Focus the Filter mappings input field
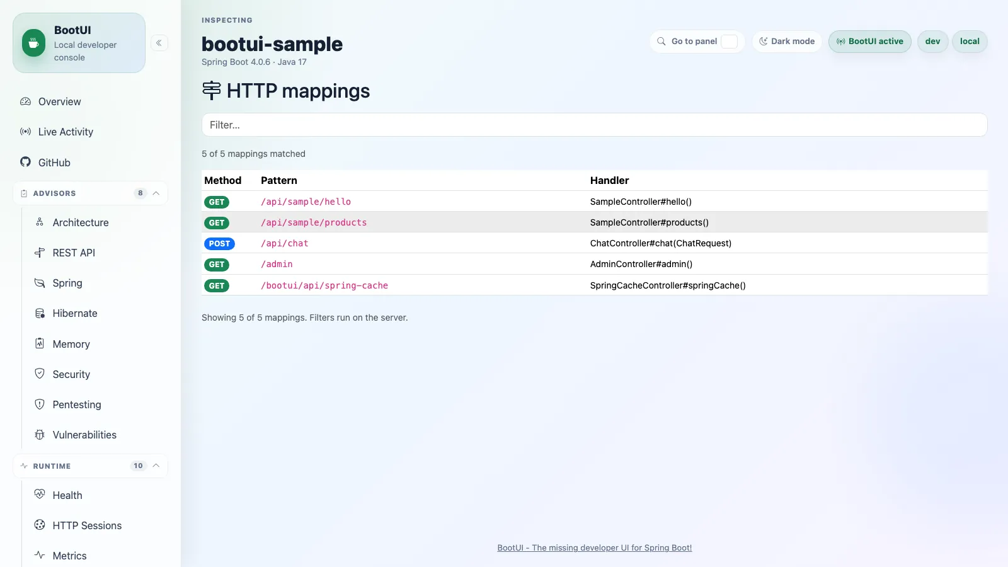 [595, 125]
